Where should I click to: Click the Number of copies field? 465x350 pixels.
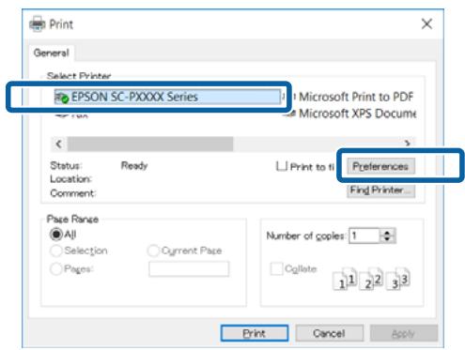(364, 236)
